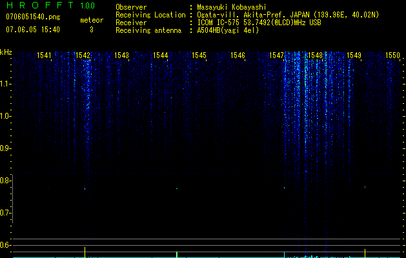Click time axis label 1544
The image size is (406, 258).
(160, 55)
